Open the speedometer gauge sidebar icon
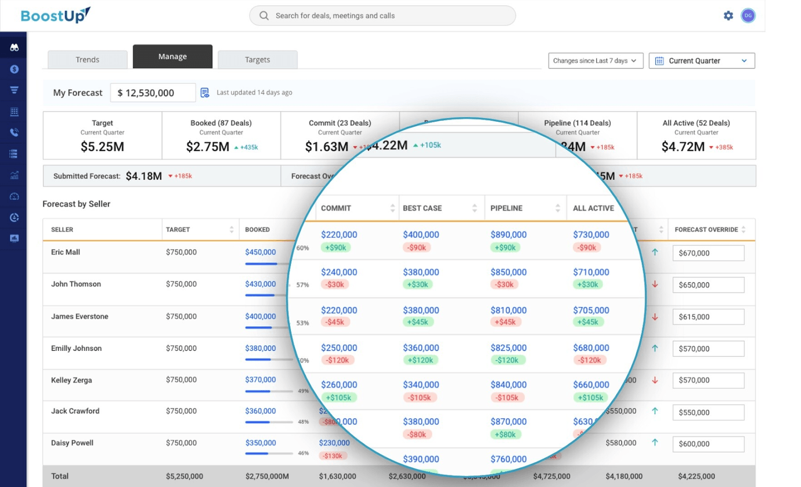 [14, 196]
